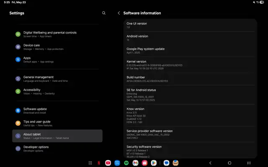Image resolution: width=268 pixels, height=167 pixels.
Task: Launch Netflix from the taskbar
Action: (99, 163)
